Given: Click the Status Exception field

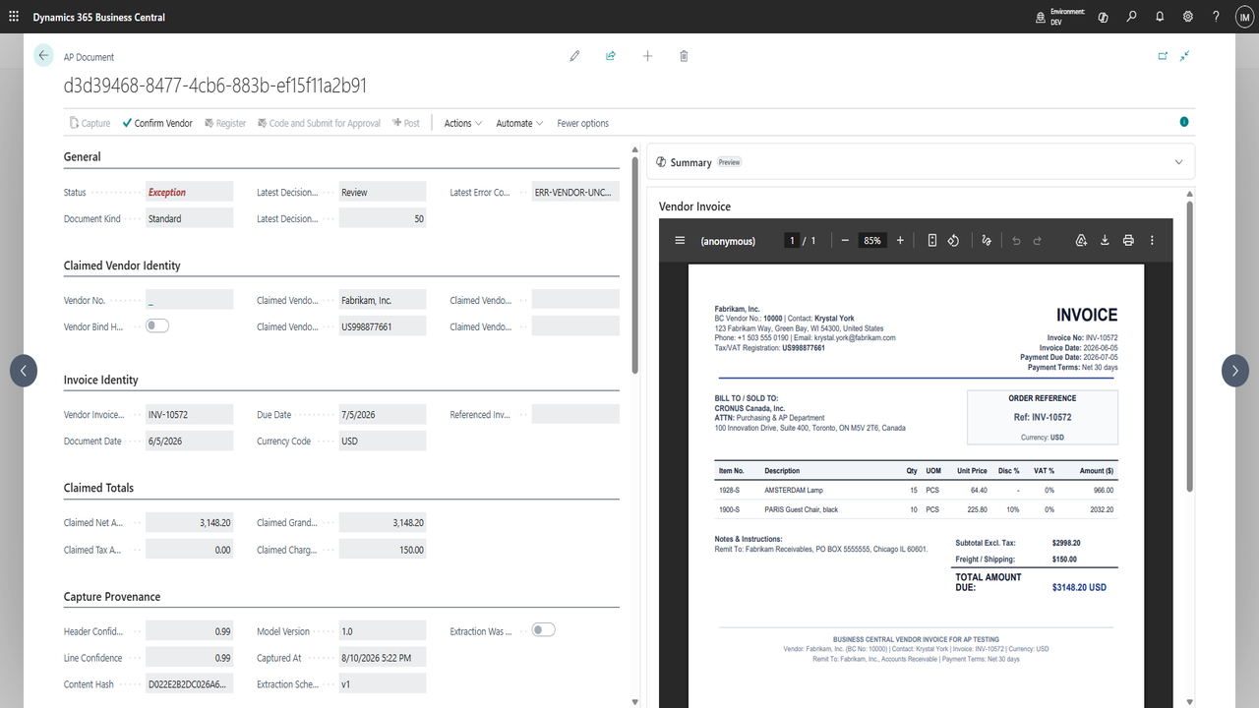Looking at the screenshot, I should 189,192.
